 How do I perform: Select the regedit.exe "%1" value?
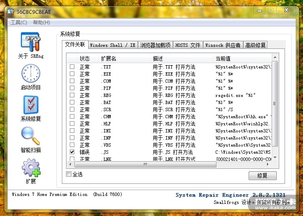(235, 95)
